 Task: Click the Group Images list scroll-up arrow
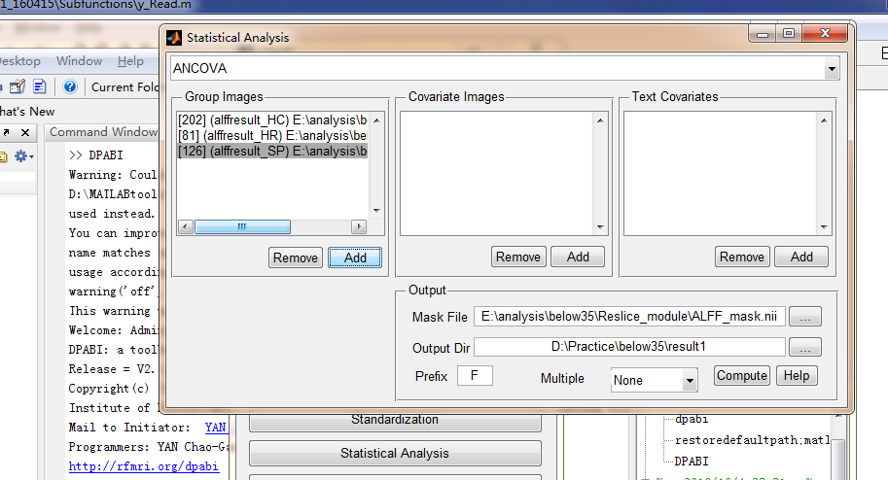[376, 120]
